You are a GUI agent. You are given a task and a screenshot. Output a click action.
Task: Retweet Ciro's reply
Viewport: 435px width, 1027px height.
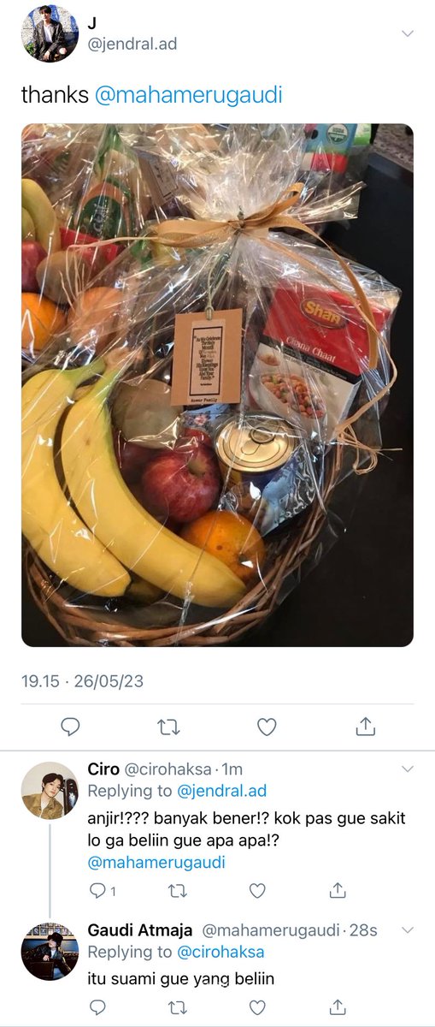pyautogui.click(x=178, y=890)
